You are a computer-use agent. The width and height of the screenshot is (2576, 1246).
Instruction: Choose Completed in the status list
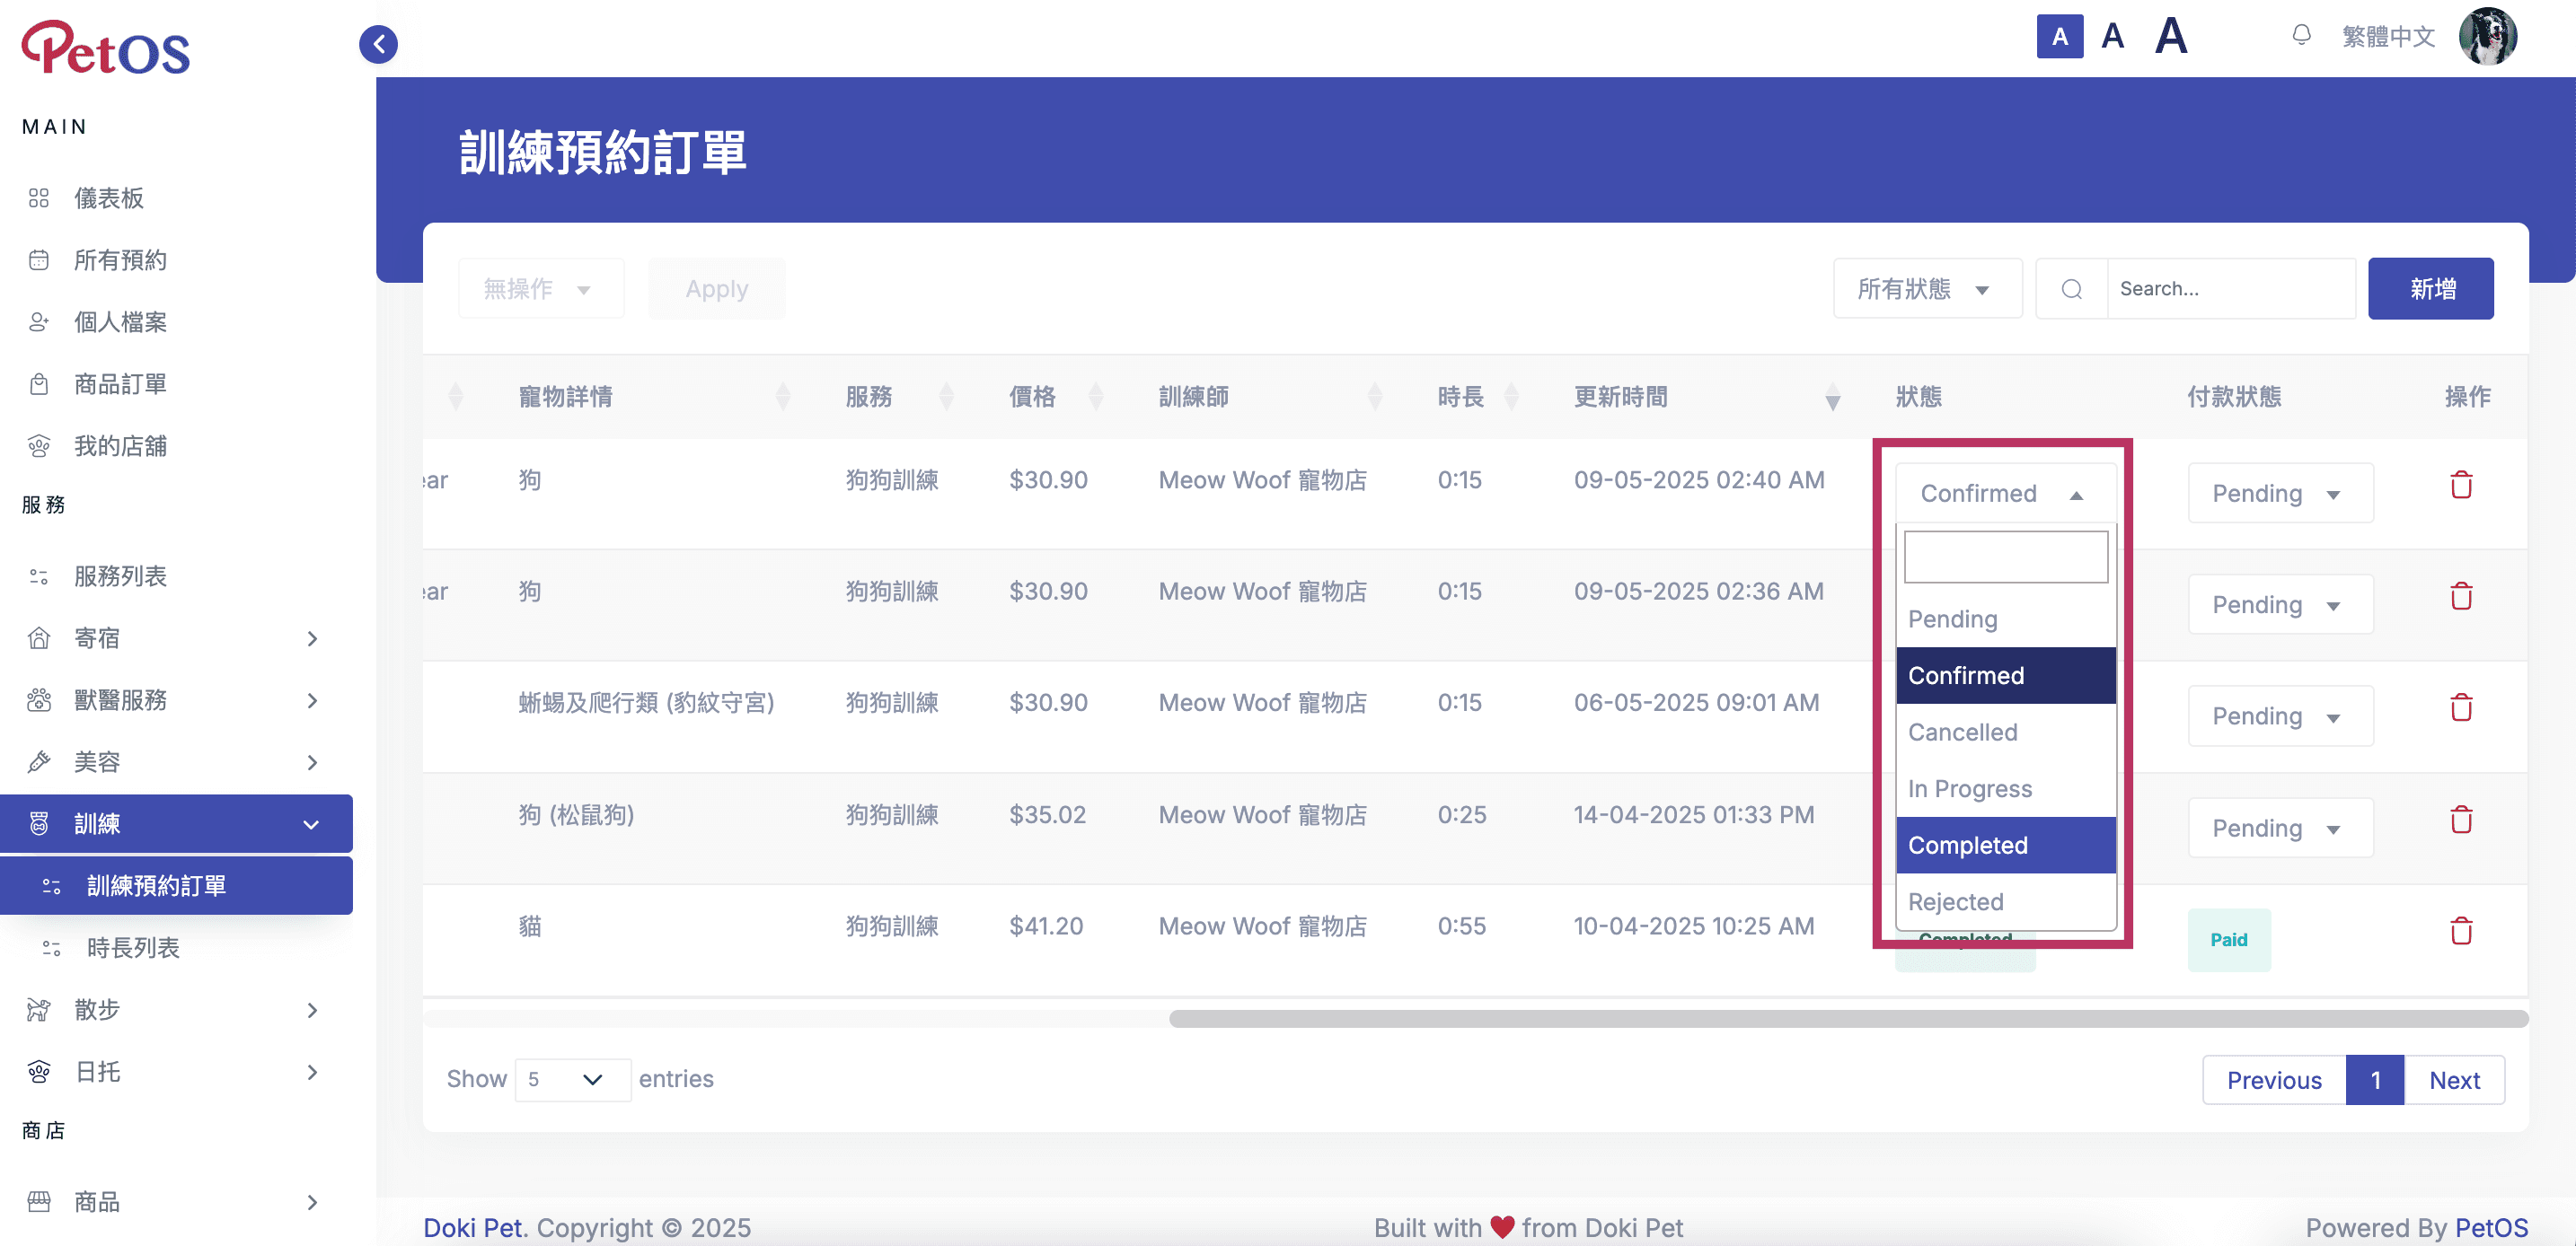tap(2005, 846)
